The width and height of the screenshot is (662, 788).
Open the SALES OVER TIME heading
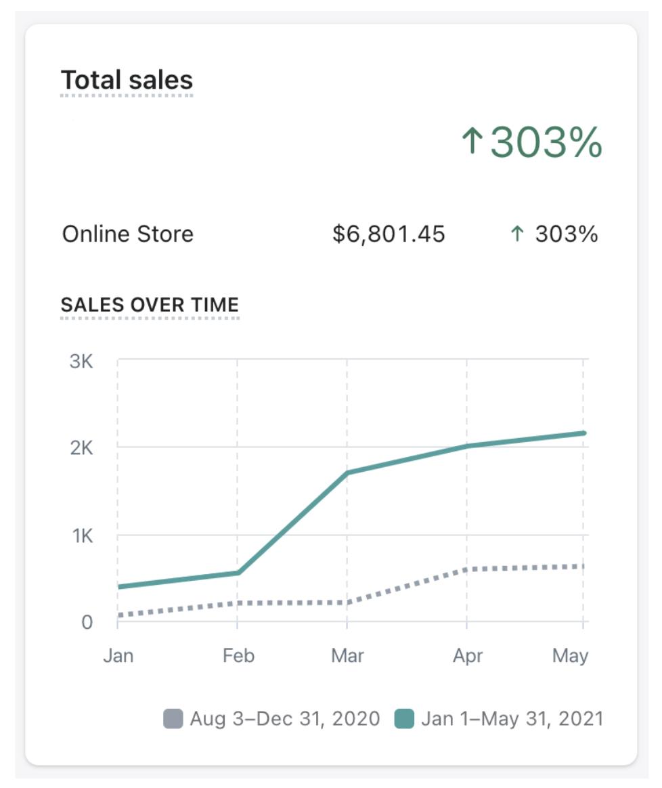coord(150,305)
